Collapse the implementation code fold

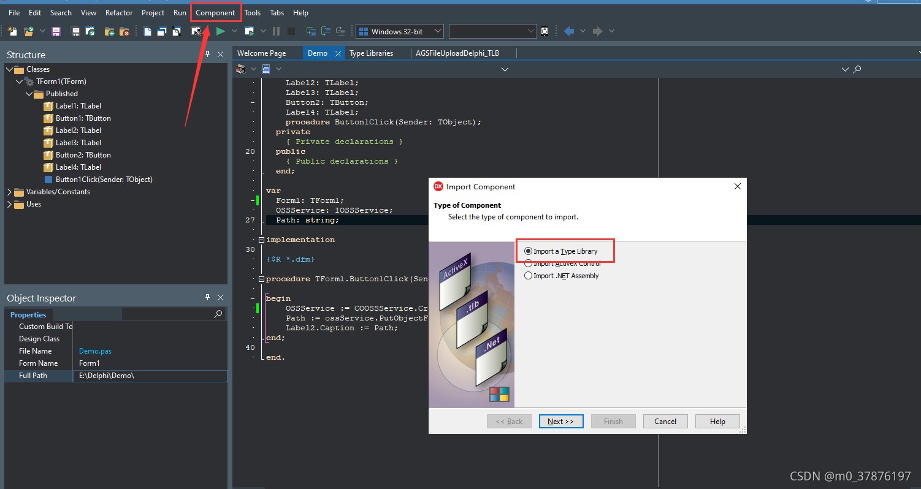point(262,240)
